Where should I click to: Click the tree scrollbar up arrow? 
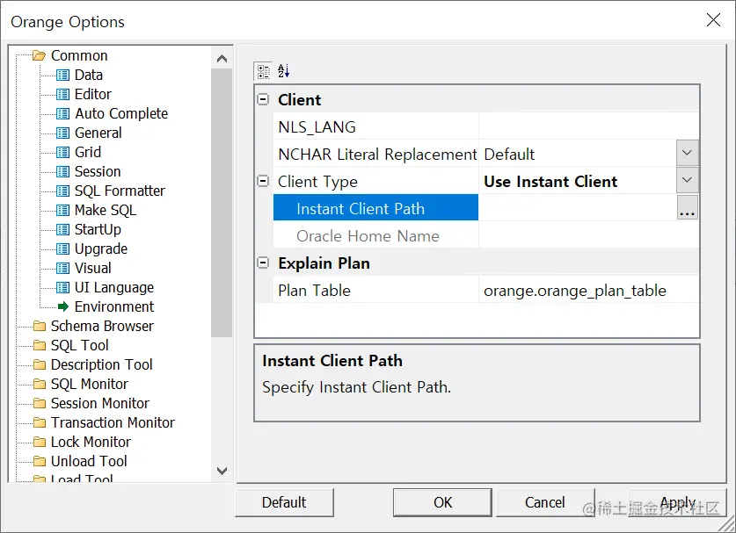coord(222,58)
